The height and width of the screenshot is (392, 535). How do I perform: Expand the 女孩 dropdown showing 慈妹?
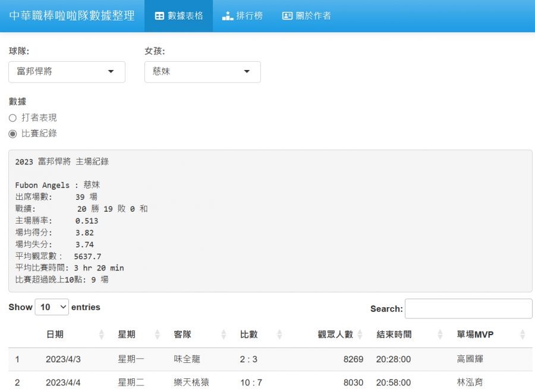(x=202, y=72)
